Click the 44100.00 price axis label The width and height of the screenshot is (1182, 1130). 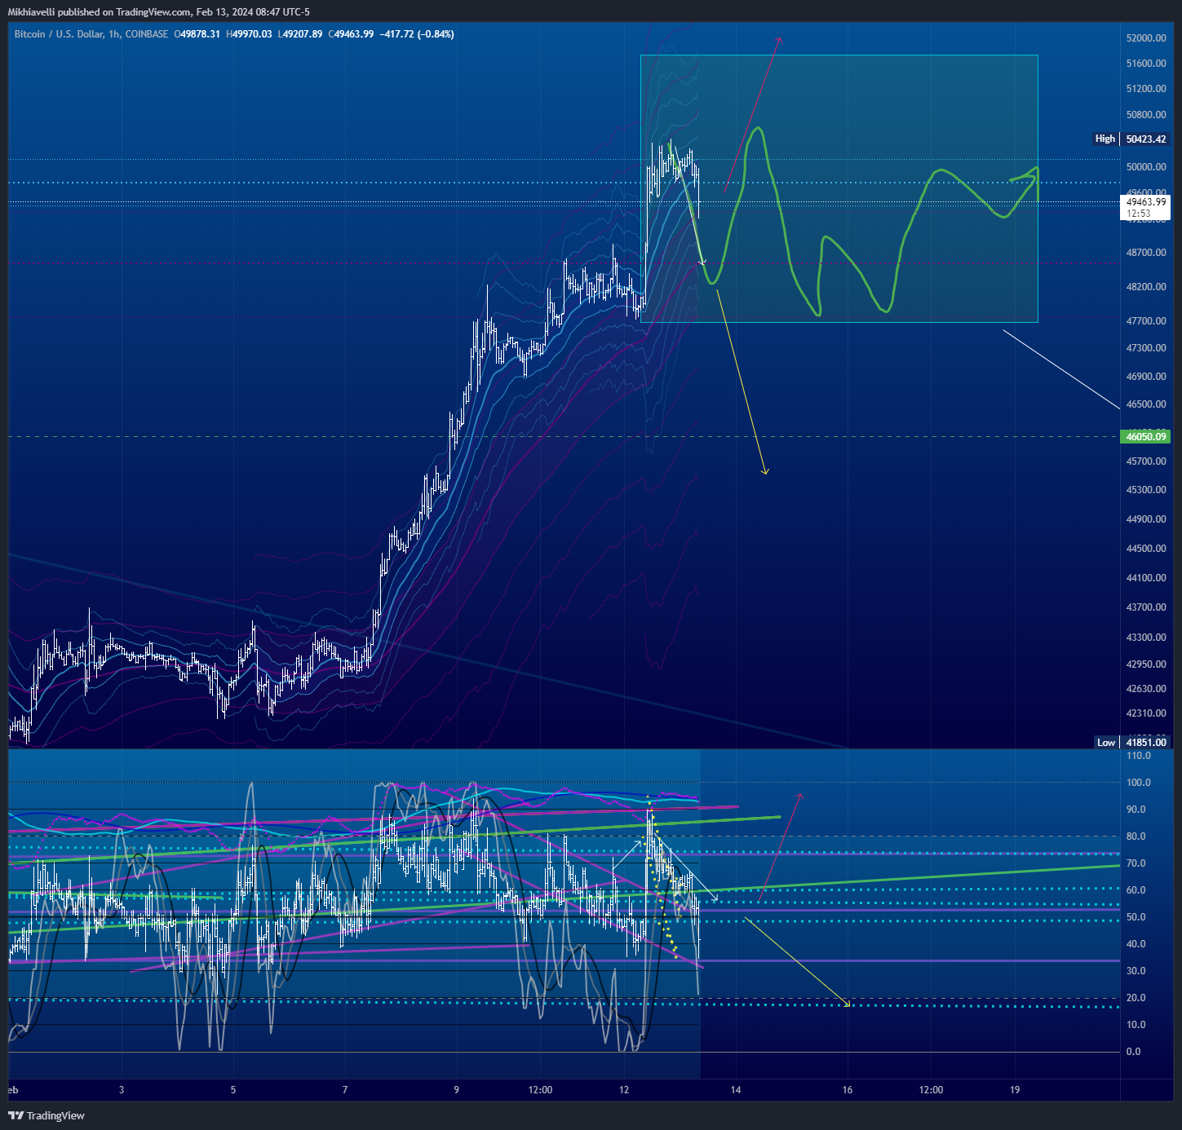pyautogui.click(x=1146, y=578)
